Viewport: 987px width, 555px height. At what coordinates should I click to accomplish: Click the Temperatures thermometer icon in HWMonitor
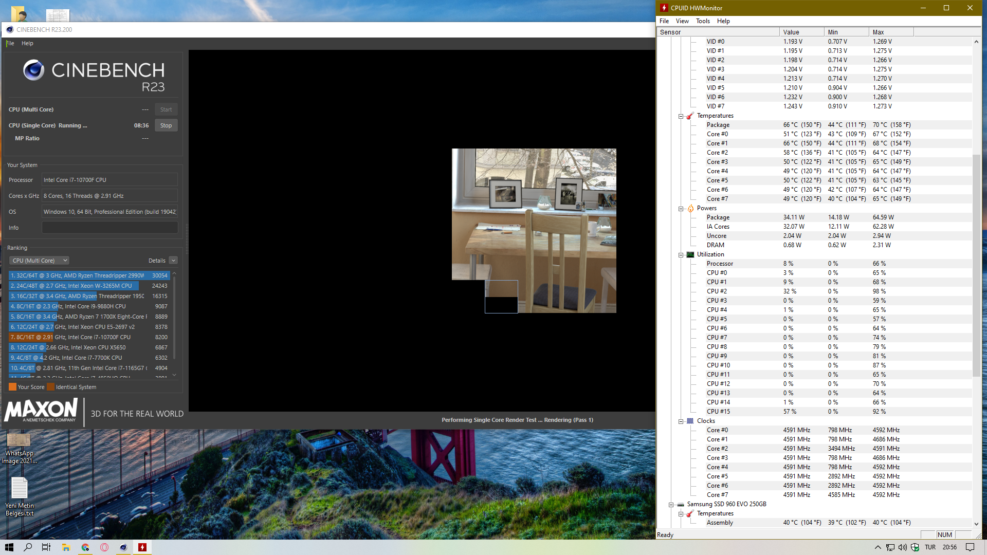pyautogui.click(x=690, y=116)
